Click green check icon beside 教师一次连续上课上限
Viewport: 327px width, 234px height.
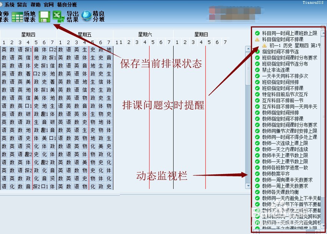coord(257,143)
